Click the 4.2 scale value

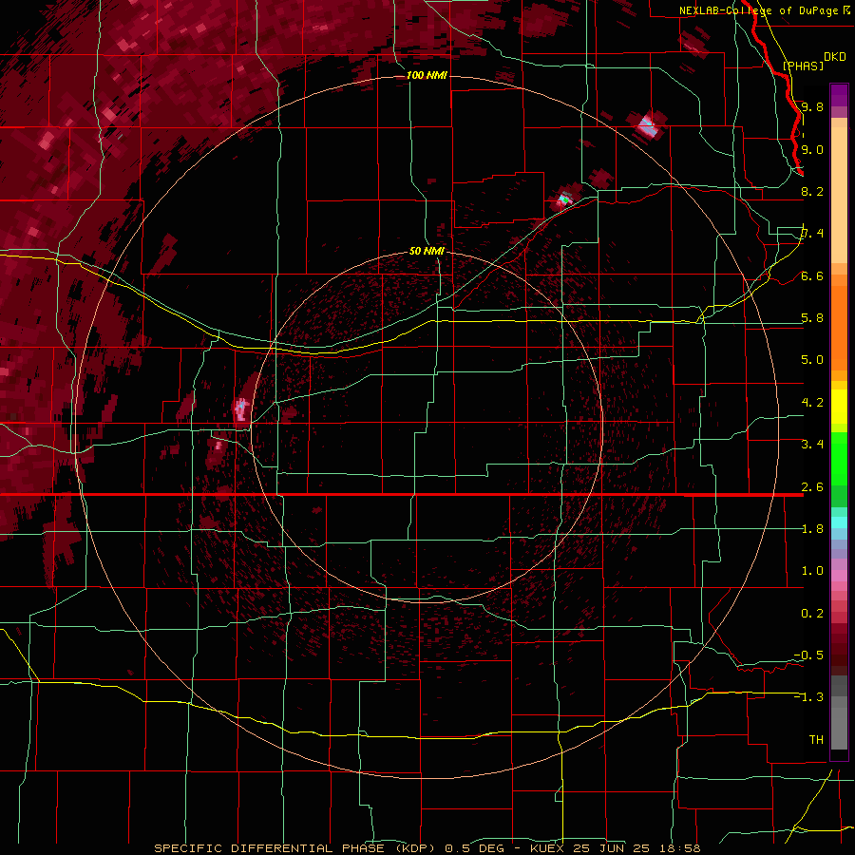pos(812,403)
